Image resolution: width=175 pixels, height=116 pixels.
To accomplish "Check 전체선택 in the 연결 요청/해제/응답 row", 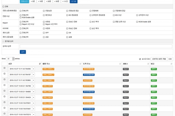I will [x=20, y=11].
